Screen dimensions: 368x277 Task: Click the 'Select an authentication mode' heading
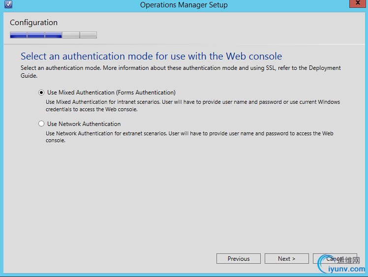pos(151,57)
